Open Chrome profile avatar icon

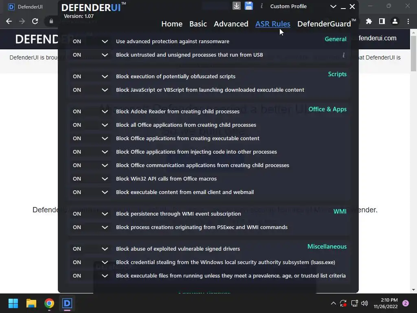tap(395, 21)
